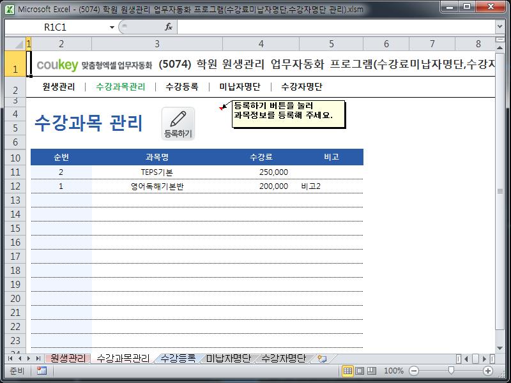Open the 수강등록 navigation link
511x383 pixels.
182,87
